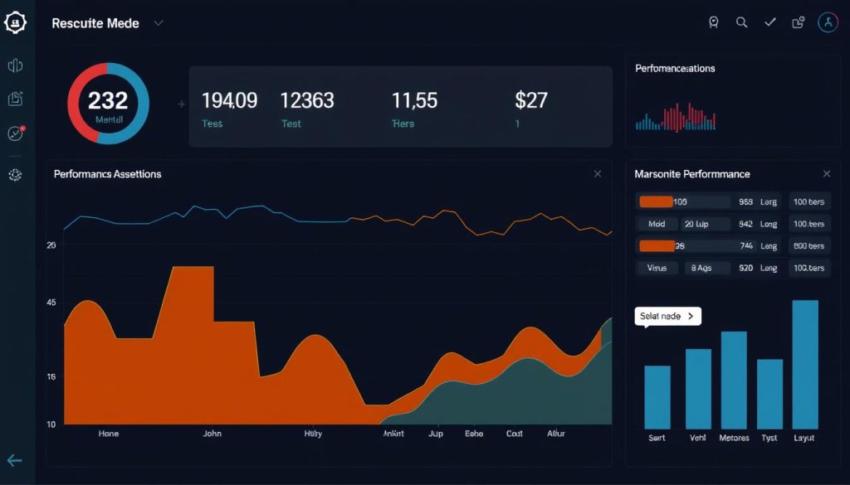Expand the Rescuite Mede dropdown chevron
The width and height of the screenshot is (850, 485).
tap(159, 23)
